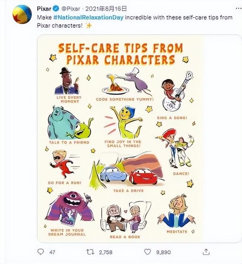Click the Talk to a Friend monsters illustration

tap(70, 123)
